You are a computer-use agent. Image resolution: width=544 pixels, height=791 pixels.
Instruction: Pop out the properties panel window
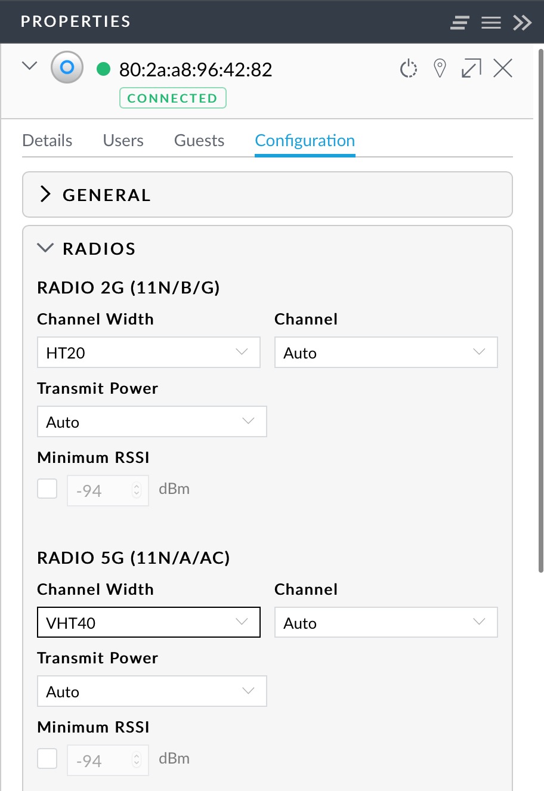coord(471,69)
